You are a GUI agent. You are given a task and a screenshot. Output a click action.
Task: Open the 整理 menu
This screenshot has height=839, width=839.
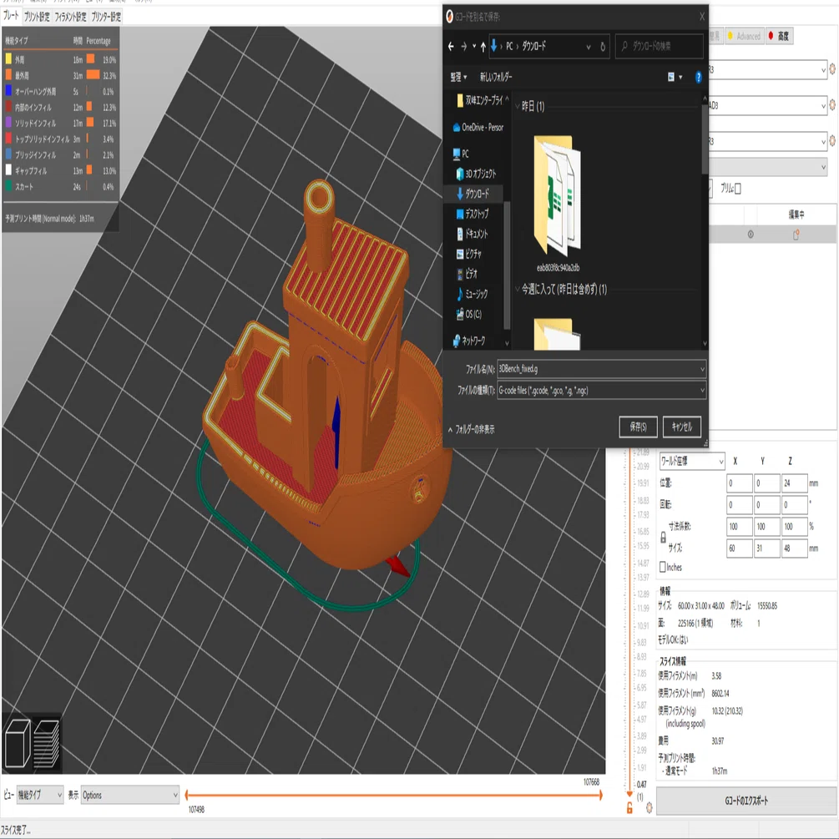458,77
